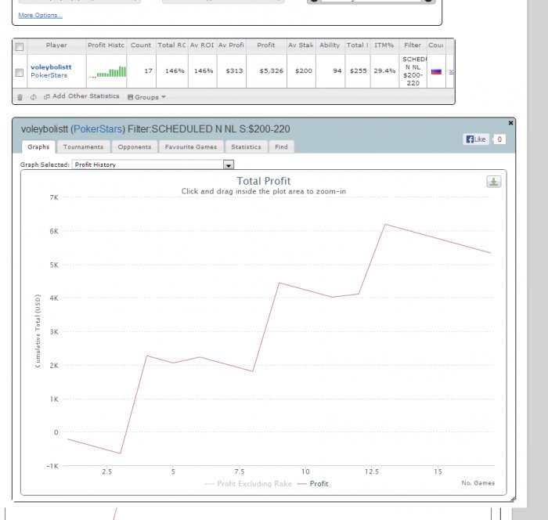The width and height of the screenshot is (548, 520).
Task: Open the Find tab
Action: [x=281, y=147]
